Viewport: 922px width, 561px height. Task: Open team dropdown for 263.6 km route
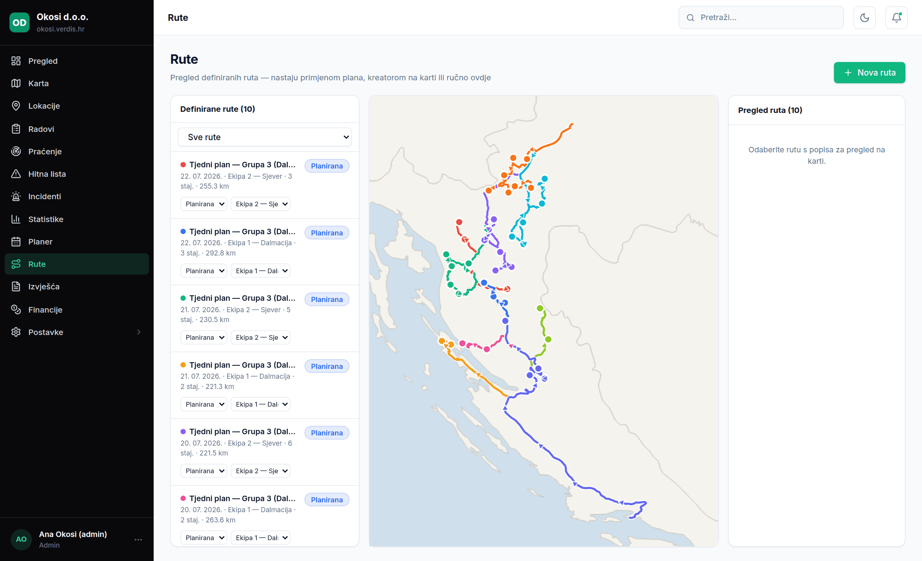click(x=260, y=538)
